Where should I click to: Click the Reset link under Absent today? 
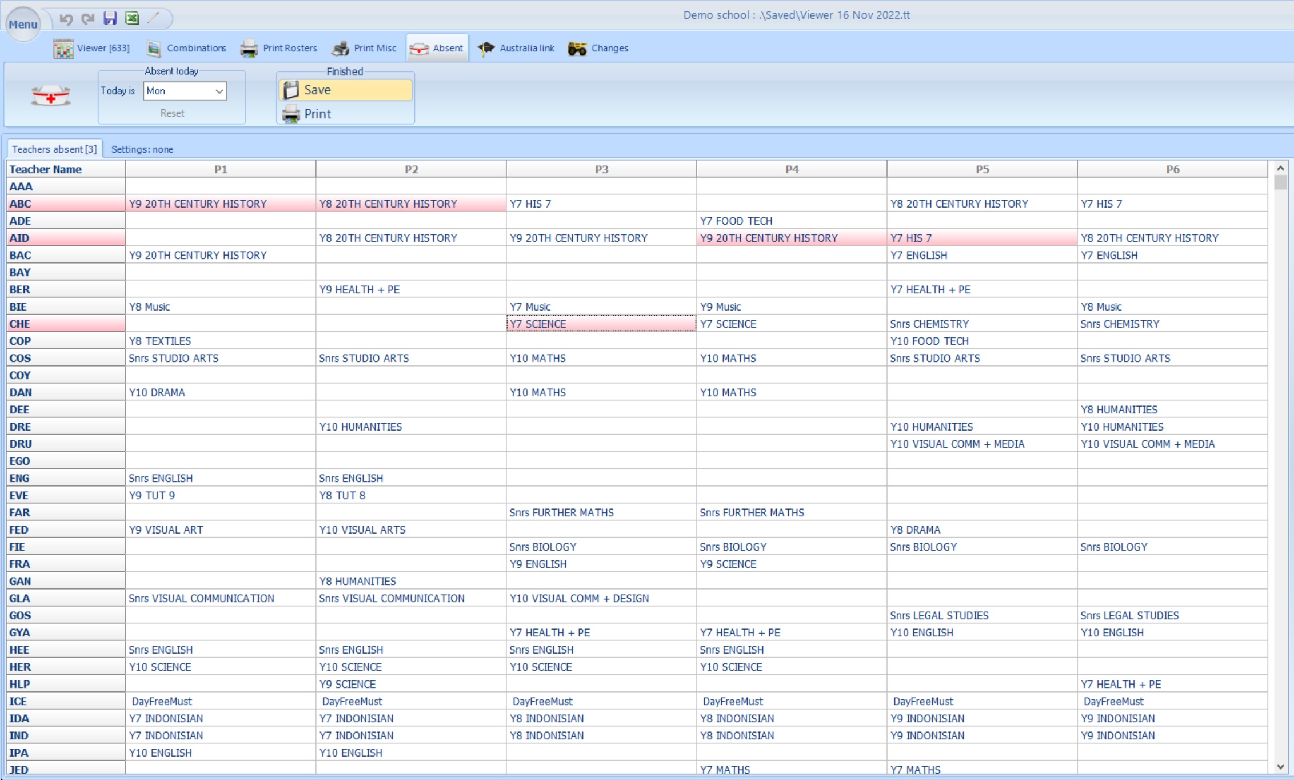tap(172, 113)
